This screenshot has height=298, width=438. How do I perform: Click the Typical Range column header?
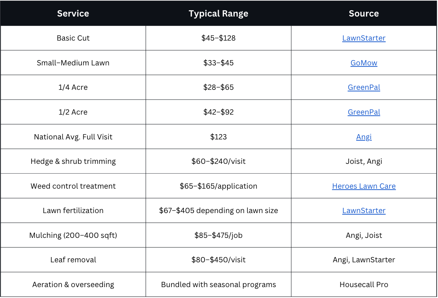point(218,13)
